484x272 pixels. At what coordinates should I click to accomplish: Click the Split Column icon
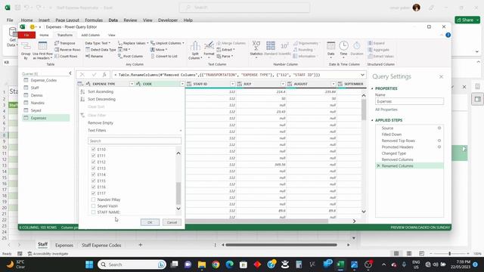[195, 46]
